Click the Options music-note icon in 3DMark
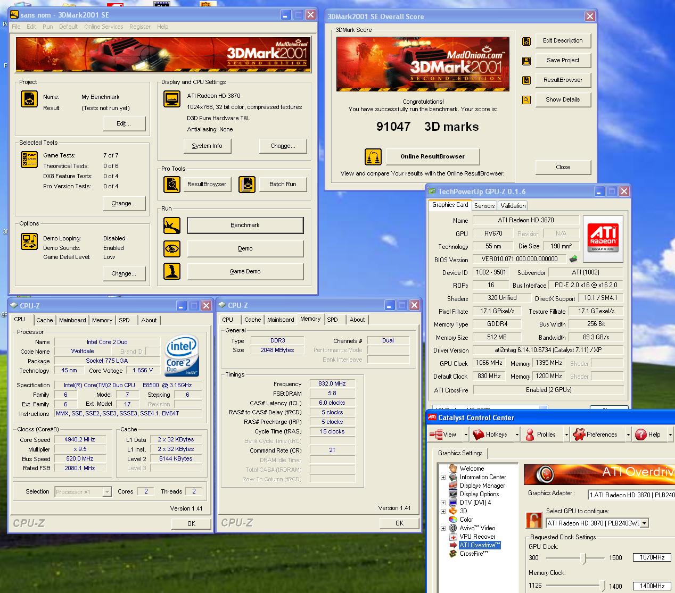Viewport: 675px width, 593px height. [29, 241]
